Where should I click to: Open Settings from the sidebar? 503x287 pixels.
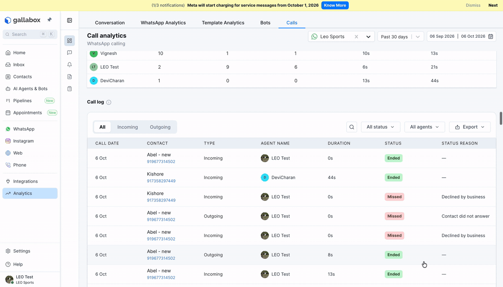point(30,251)
